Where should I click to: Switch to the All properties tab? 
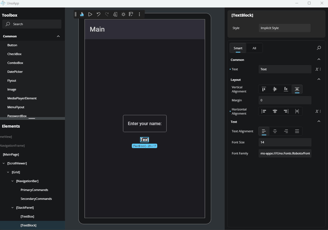point(254,48)
